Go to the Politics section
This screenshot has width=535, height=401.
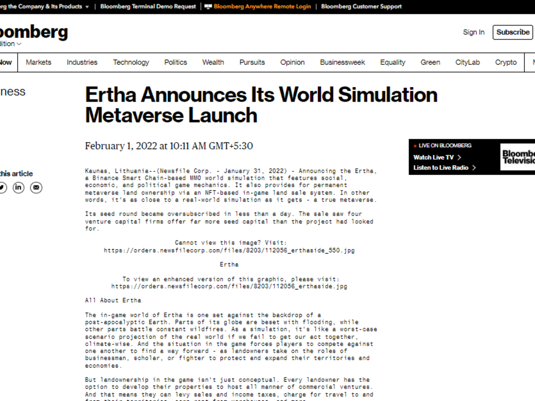click(175, 63)
